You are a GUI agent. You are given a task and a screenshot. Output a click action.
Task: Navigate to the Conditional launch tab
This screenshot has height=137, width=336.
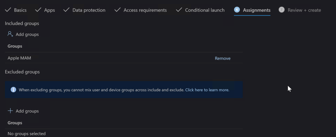205,10
